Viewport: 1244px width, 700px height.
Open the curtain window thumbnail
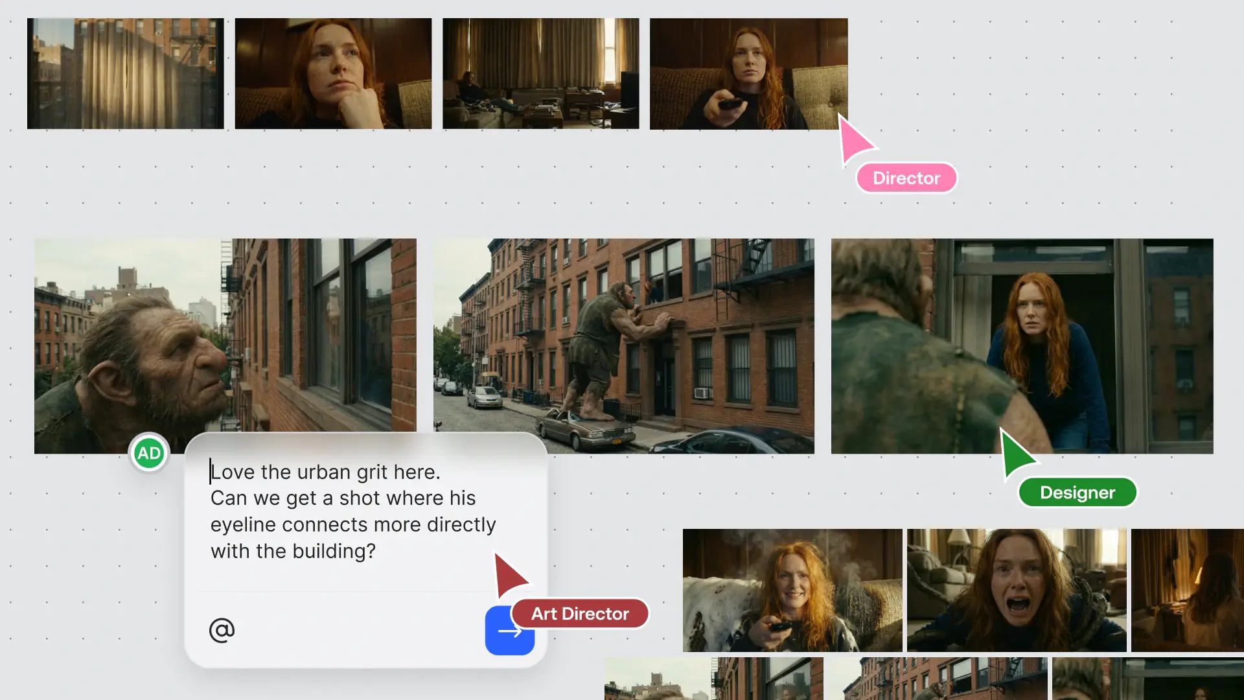pos(125,73)
